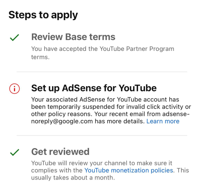The height and width of the screenshot is (184, 201).
Task: Open the YouTube monetization policies link
Action: (x=129, y=170)
